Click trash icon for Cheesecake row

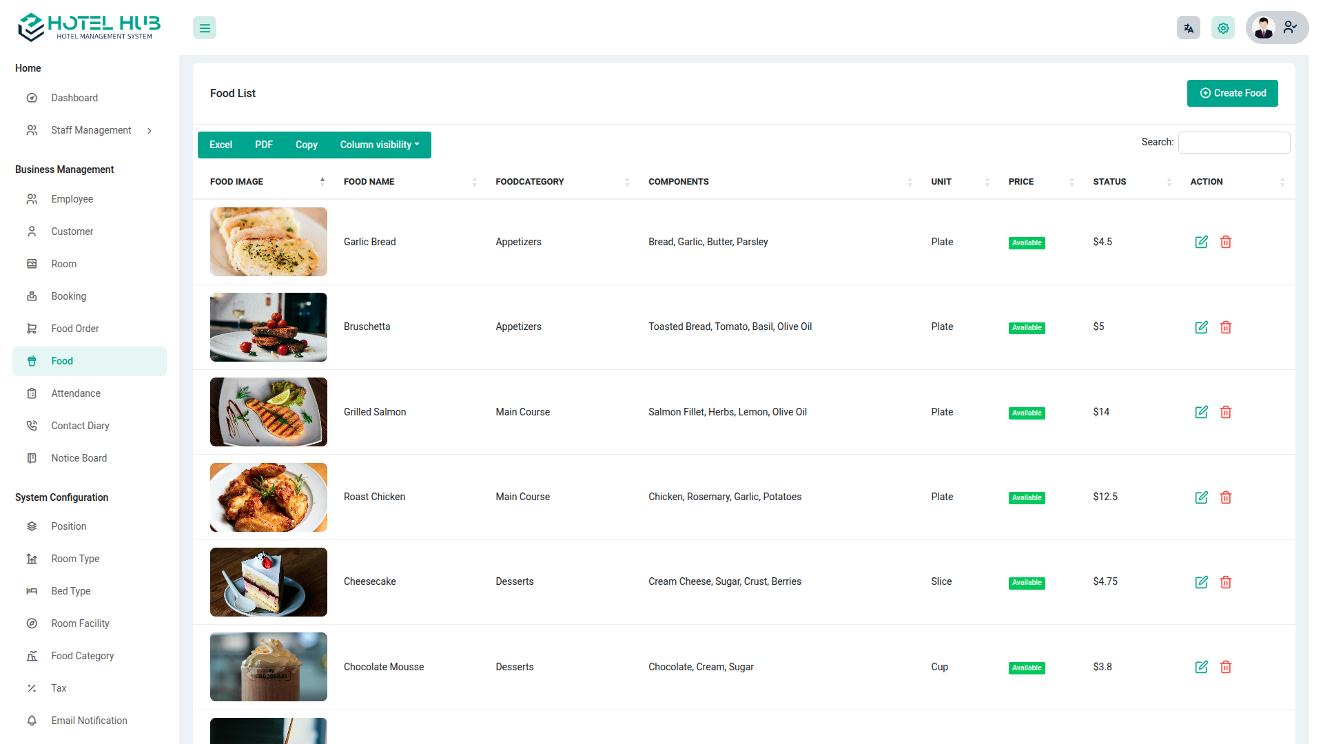click(x=1226, y=582)
